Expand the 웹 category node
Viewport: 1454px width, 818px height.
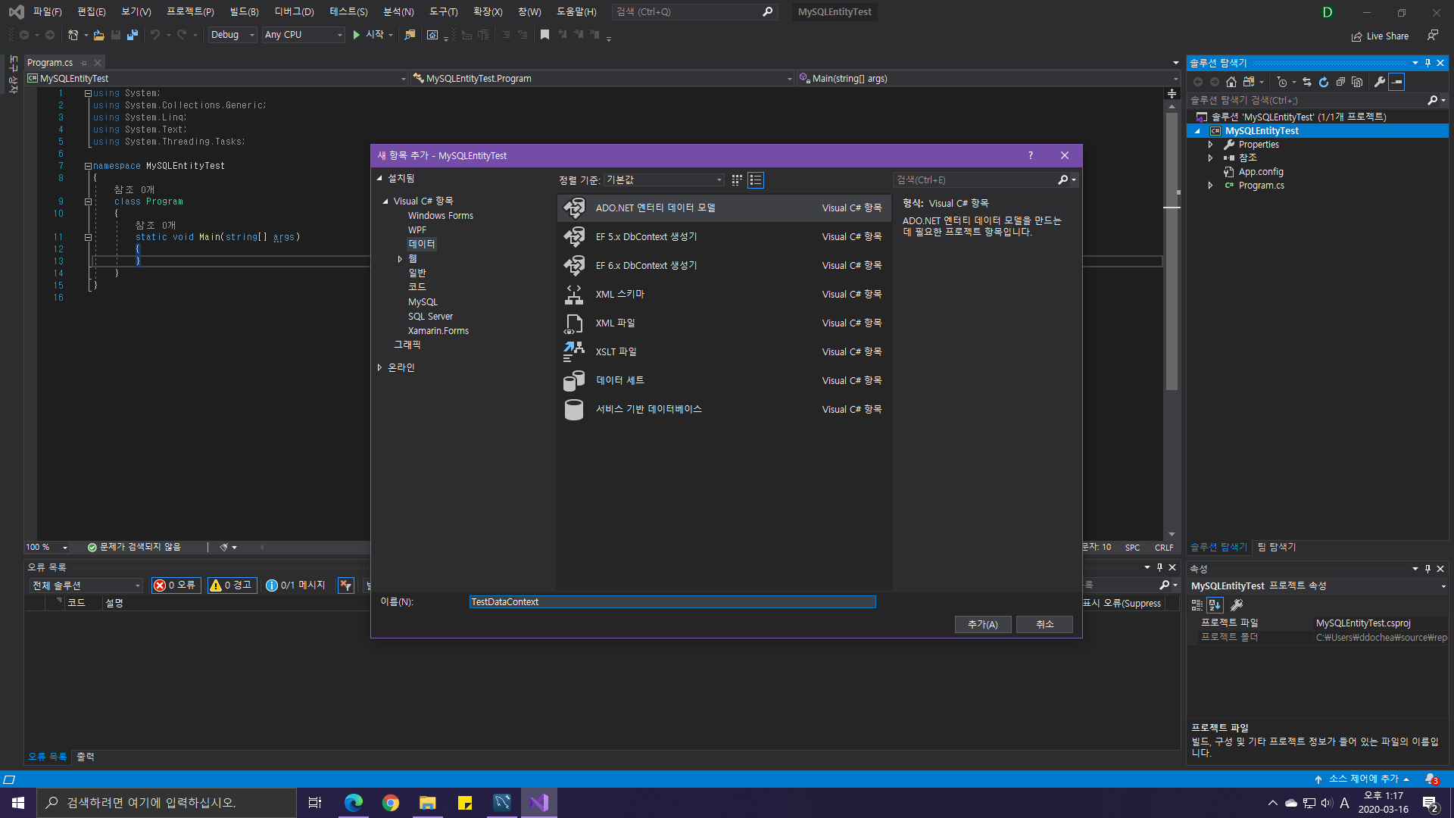(400, 259)
